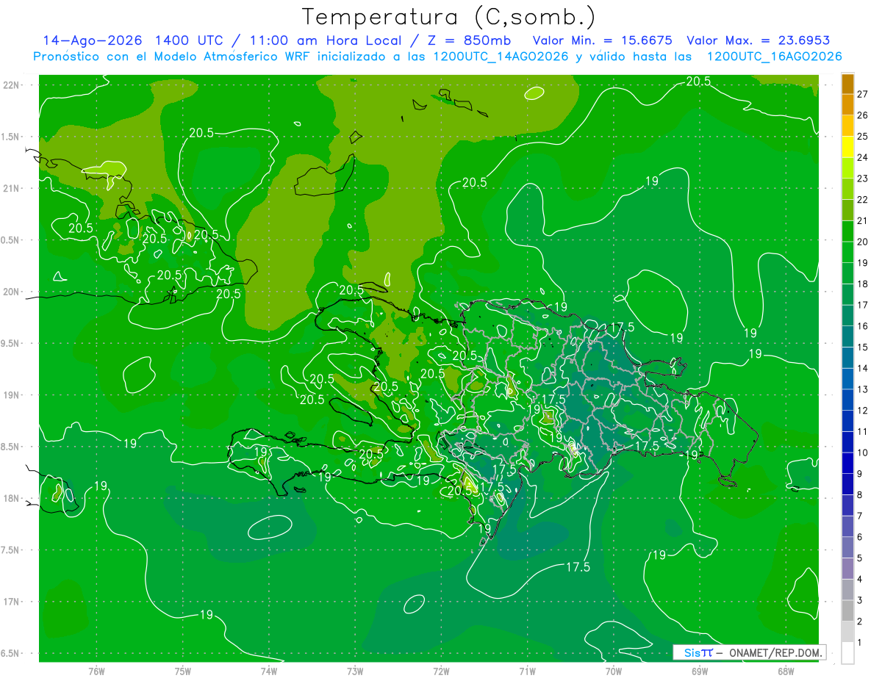The width and height of the screenshot is (882, 681).
Task: Click the legend scale number "17"
Action: 863,305
